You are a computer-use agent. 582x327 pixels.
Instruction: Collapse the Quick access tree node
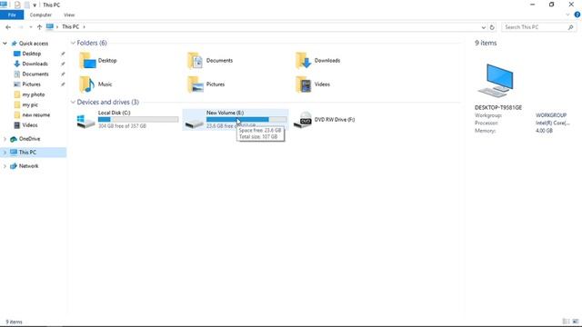point(5,44)
